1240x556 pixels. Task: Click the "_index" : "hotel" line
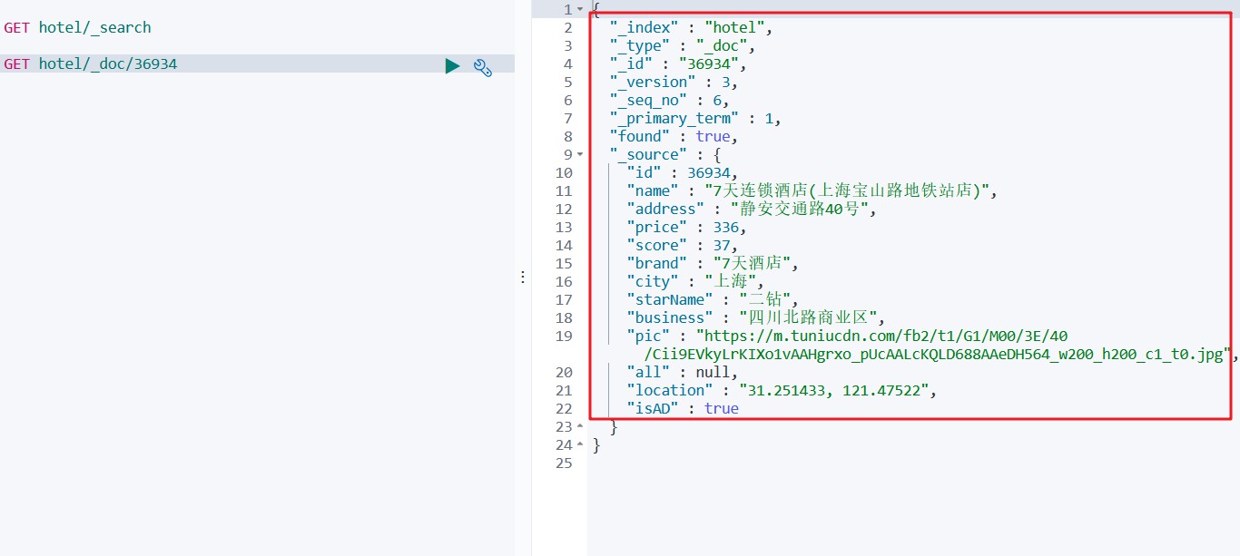(691, 27)
